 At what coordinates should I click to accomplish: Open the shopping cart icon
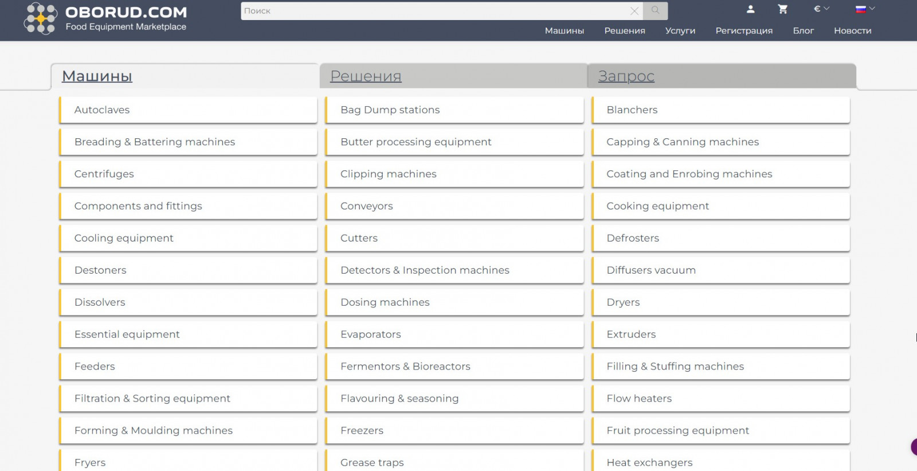pos(782,9)
